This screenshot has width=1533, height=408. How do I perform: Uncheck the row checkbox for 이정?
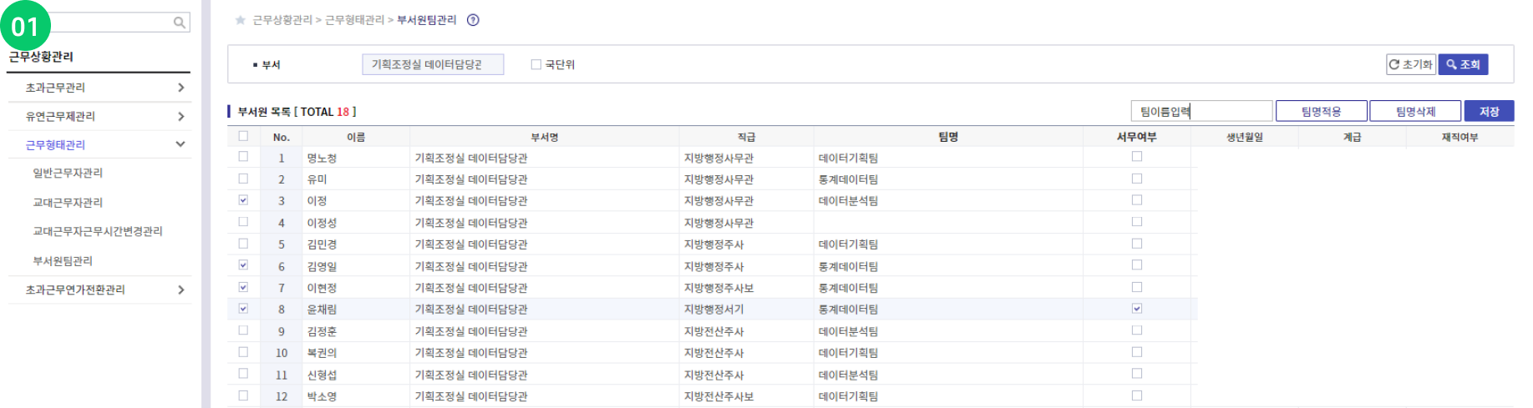pos(243,200)
